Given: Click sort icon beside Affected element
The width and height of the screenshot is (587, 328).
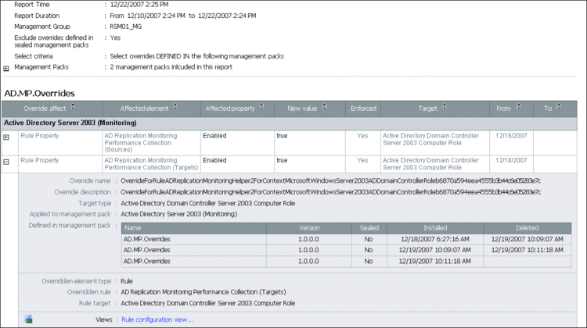Looking at the screenshot, I should point(175,108).
